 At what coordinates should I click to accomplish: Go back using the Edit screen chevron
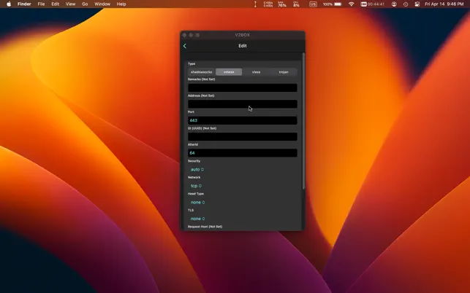point(185,46)
